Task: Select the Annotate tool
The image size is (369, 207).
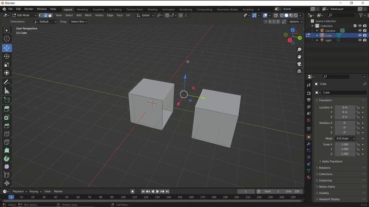Action: pyautogui.click(x=6, y=82)
